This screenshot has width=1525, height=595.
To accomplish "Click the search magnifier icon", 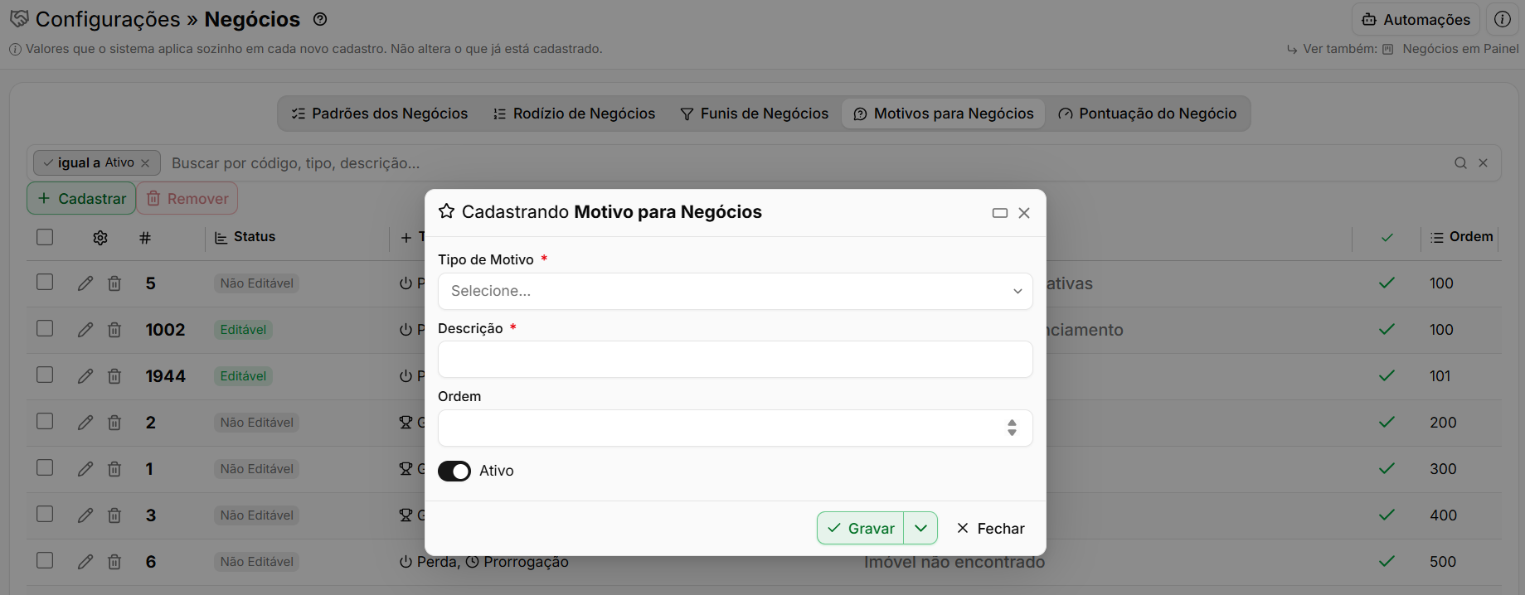I will point(1460,163).
